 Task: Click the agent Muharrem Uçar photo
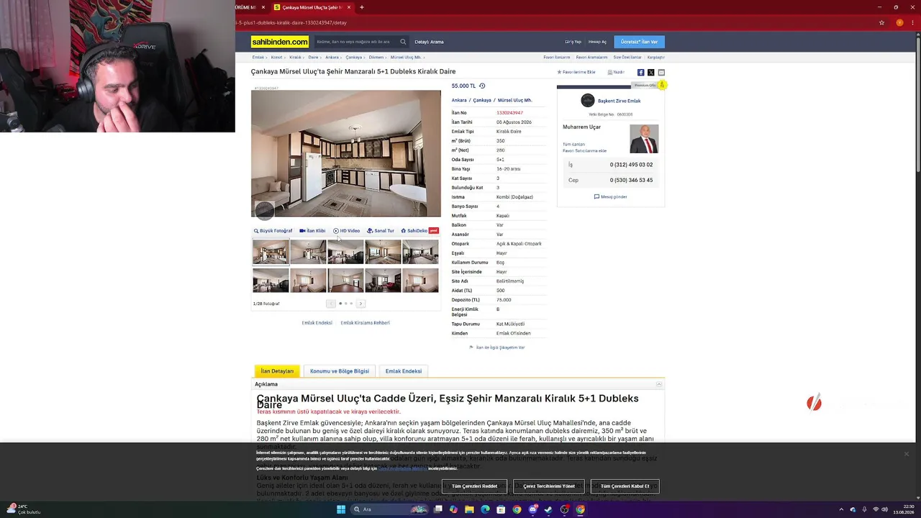tap(644, 139)
